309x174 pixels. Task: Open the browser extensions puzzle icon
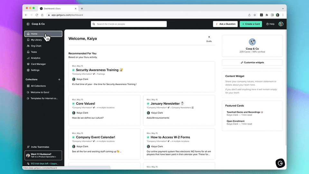[x=267, y=15]
